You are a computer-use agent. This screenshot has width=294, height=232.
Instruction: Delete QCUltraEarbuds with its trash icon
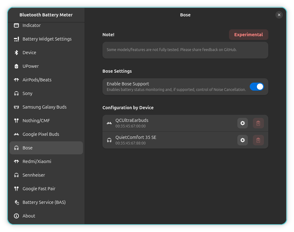pyautogui.click(x=258, y=123)
